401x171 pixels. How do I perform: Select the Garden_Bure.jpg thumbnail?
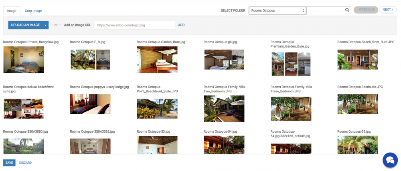[x=157, y=60]
